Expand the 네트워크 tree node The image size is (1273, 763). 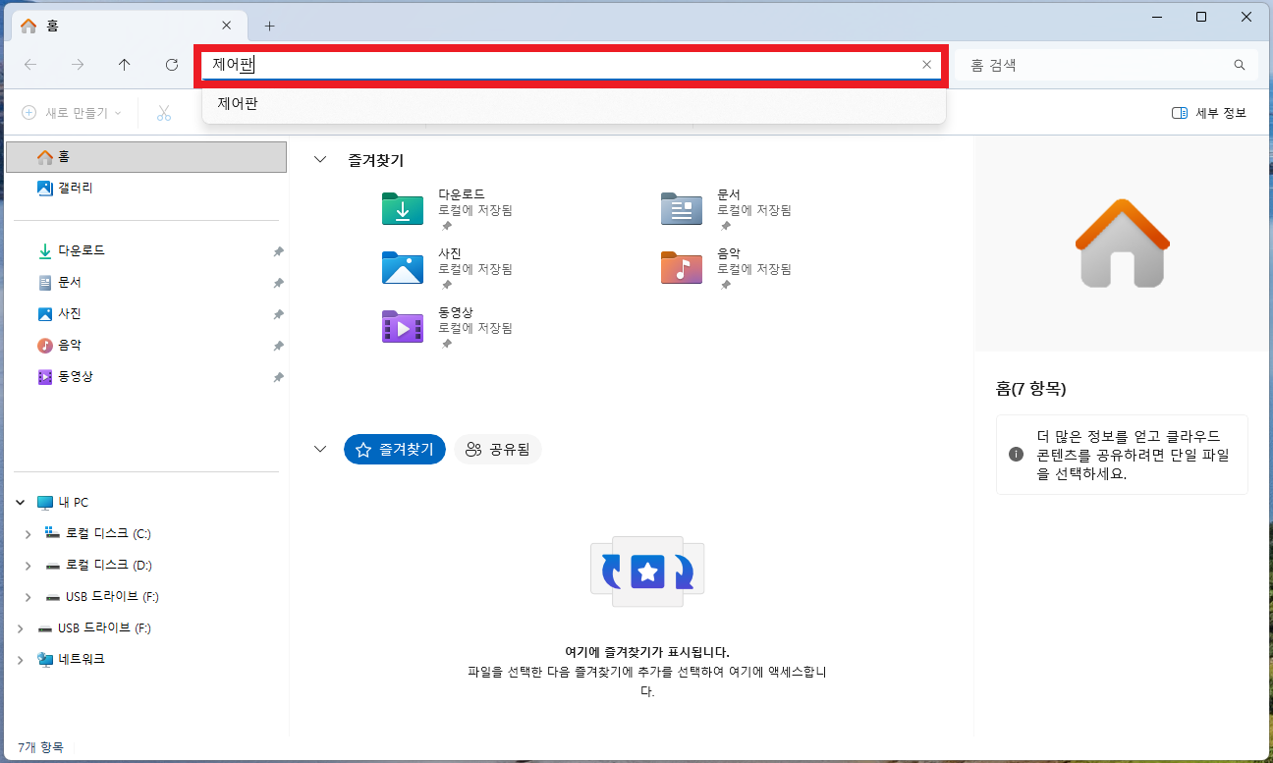[x=21, y=660]
